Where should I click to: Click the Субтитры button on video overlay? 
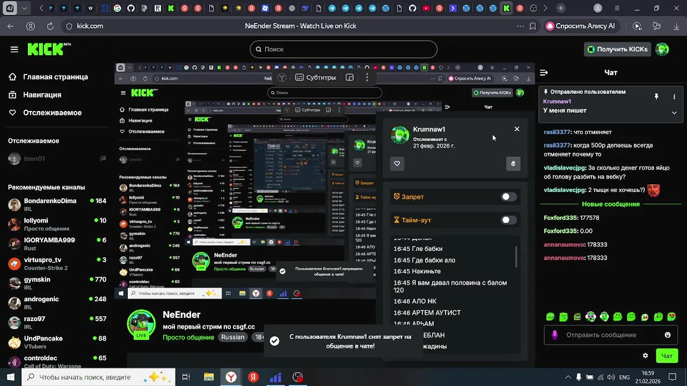(316, 78)
